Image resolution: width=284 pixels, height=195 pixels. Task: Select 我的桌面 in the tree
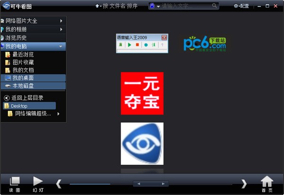pyautogui.click(x=33, y=78)
